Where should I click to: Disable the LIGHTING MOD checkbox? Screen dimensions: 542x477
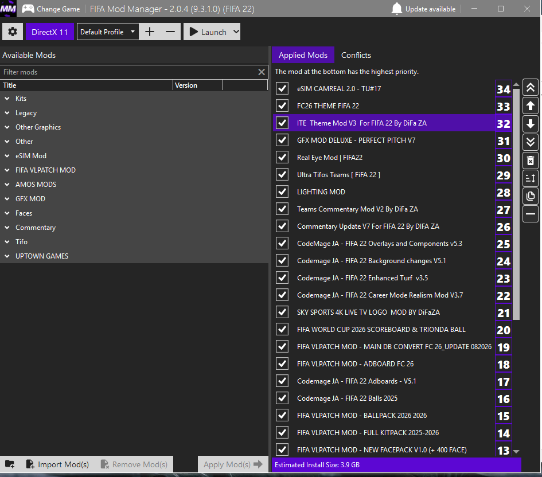coord(282,191)
